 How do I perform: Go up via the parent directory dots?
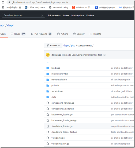coord(48,63)
